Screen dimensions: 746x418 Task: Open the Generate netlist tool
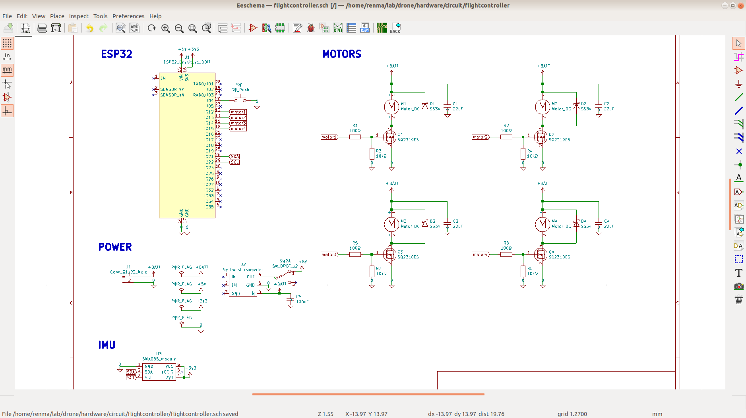338,28
